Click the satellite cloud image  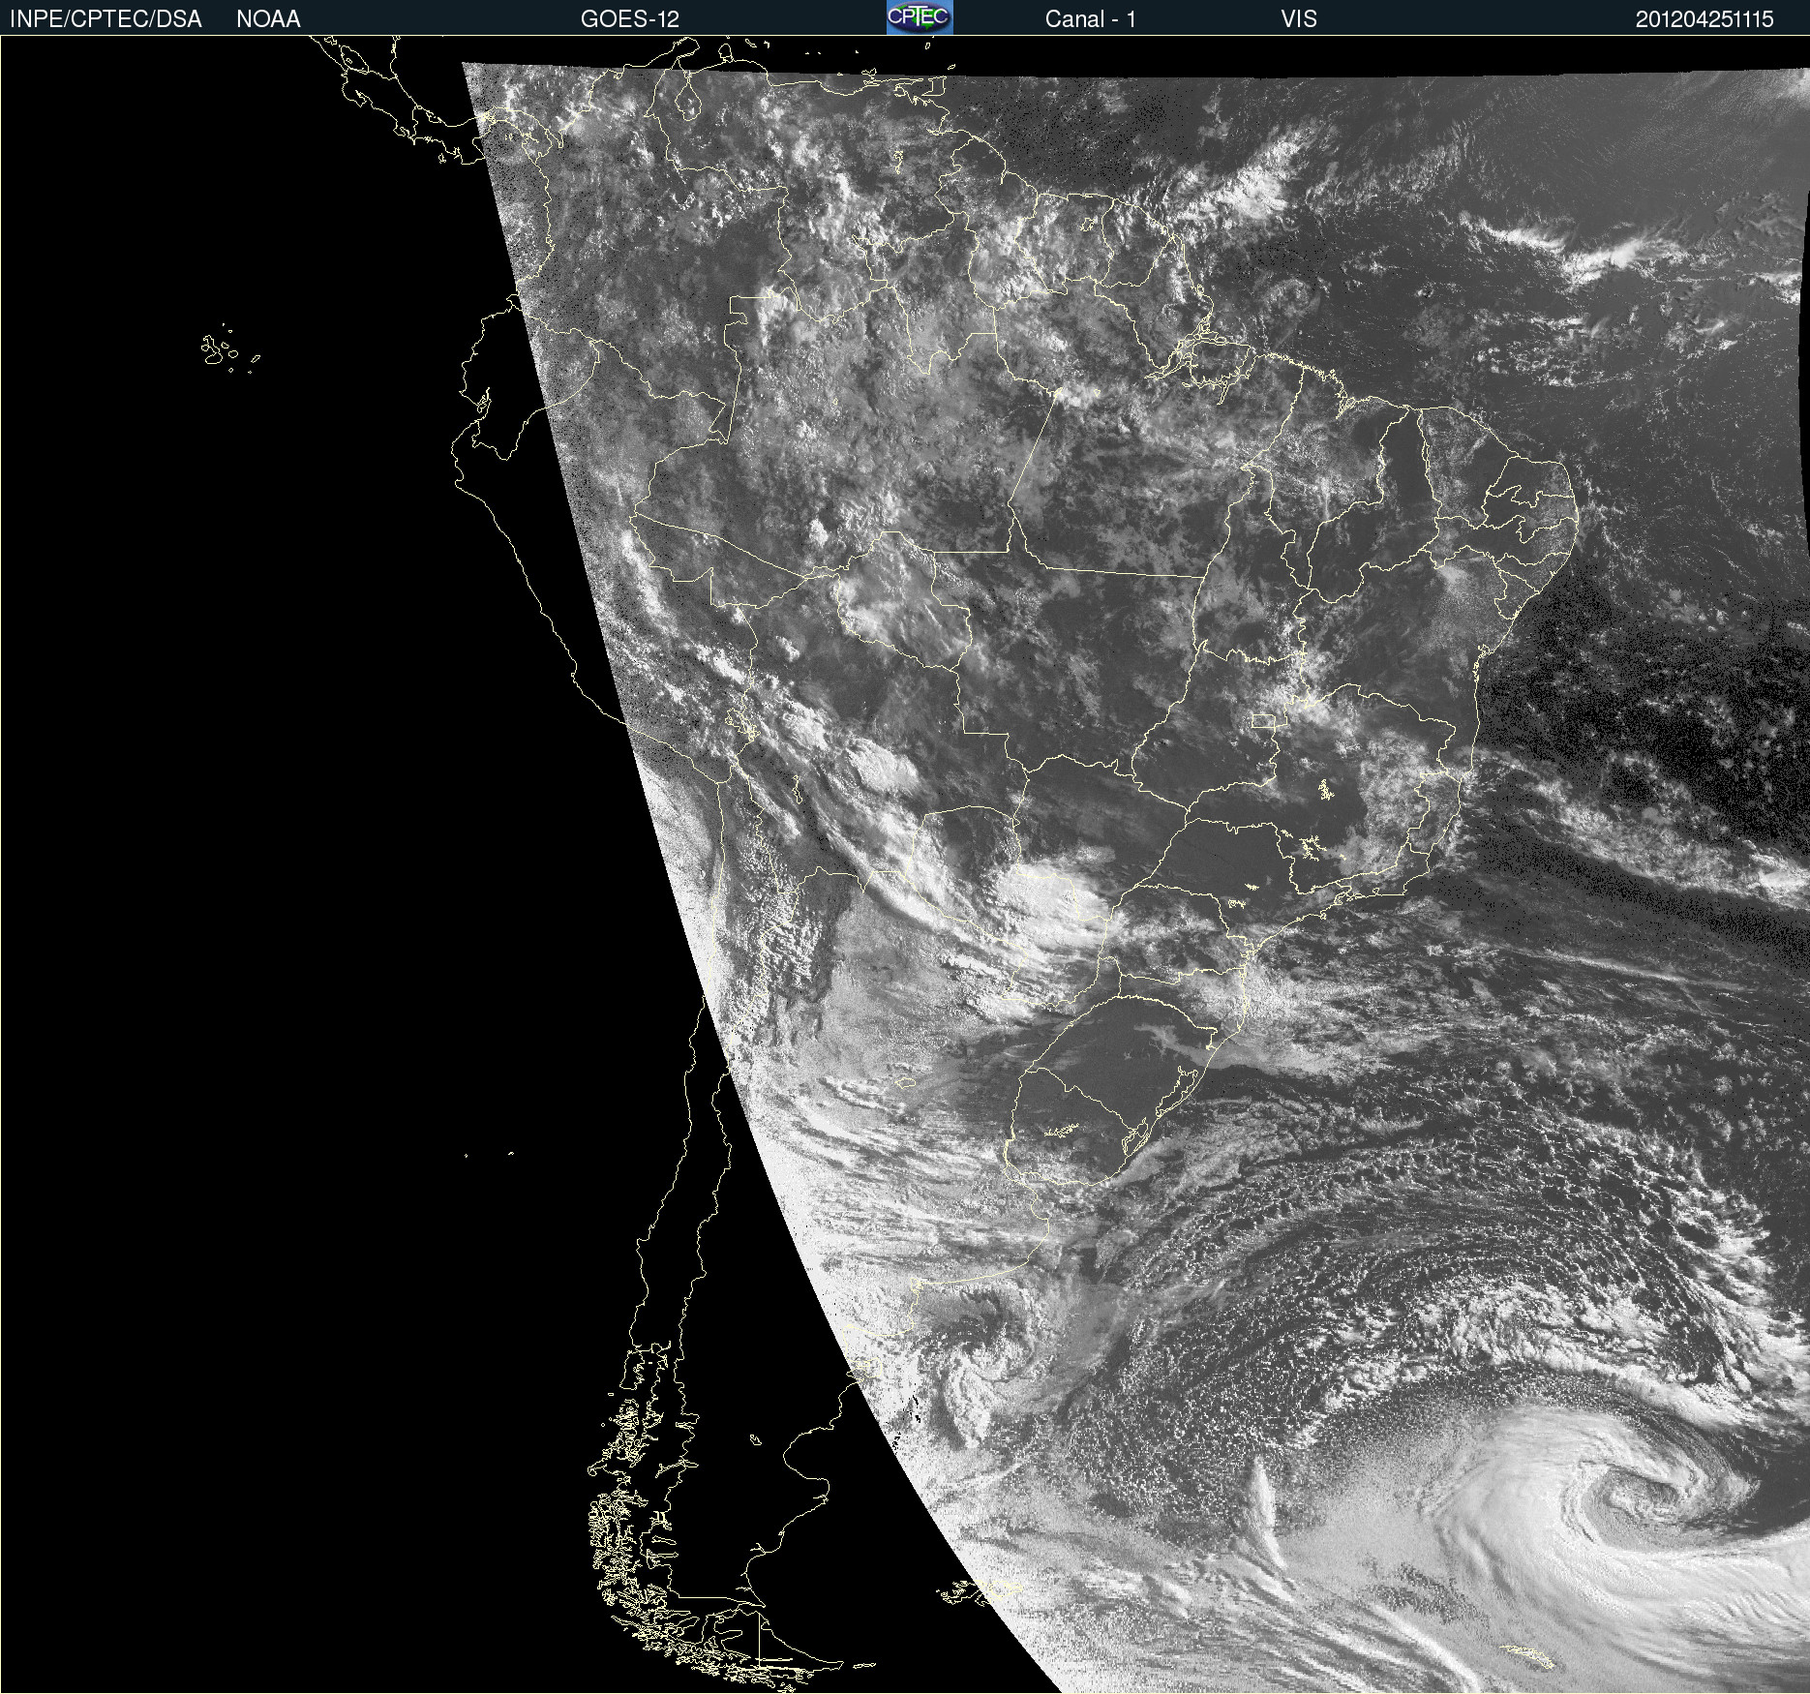[905, 864]
